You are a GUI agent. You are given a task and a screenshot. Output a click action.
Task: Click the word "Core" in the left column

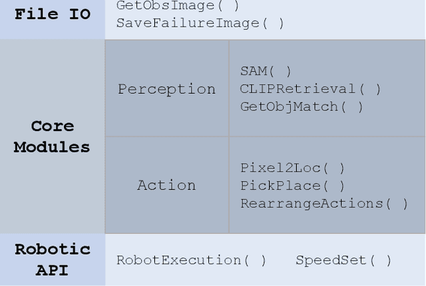pyautogui.click(x=52, y=126)
